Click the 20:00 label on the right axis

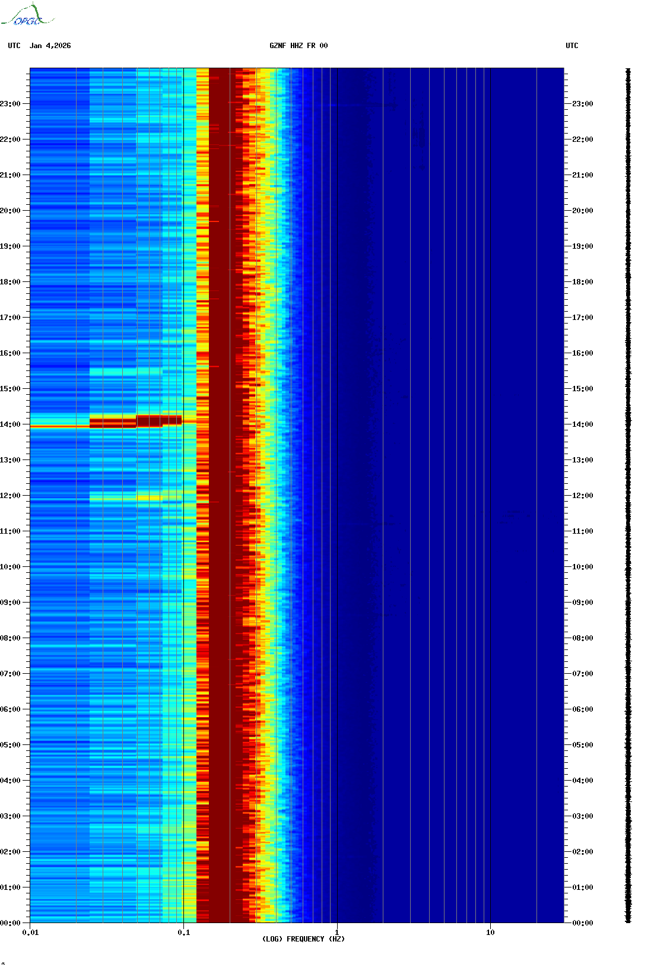click(582, 211)
